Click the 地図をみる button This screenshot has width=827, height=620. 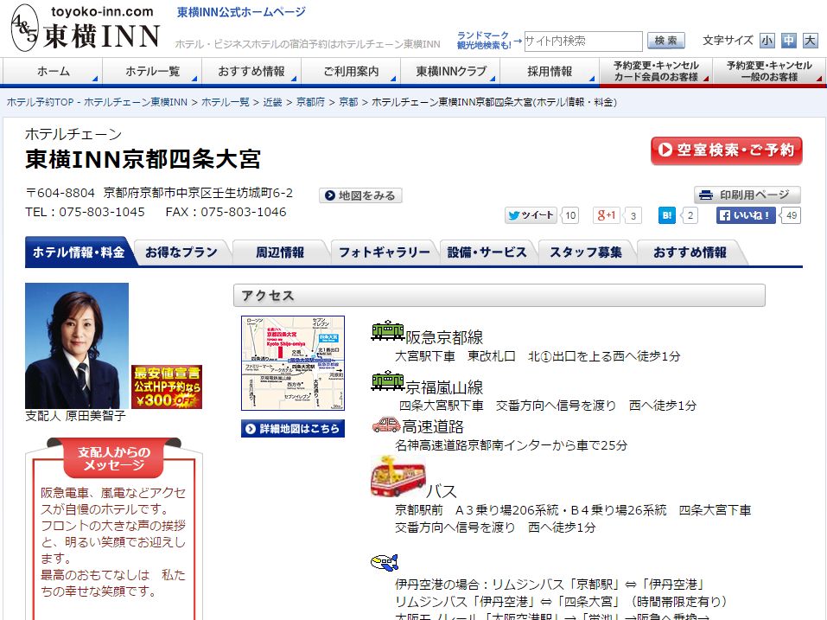pos(360,195)
